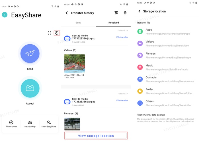Go back from Storage location
The width and height of the screenshot is (199, 142).
click(139, 11)
